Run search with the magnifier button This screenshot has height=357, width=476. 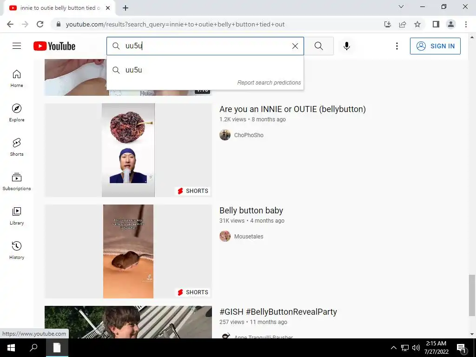point(319,46)
